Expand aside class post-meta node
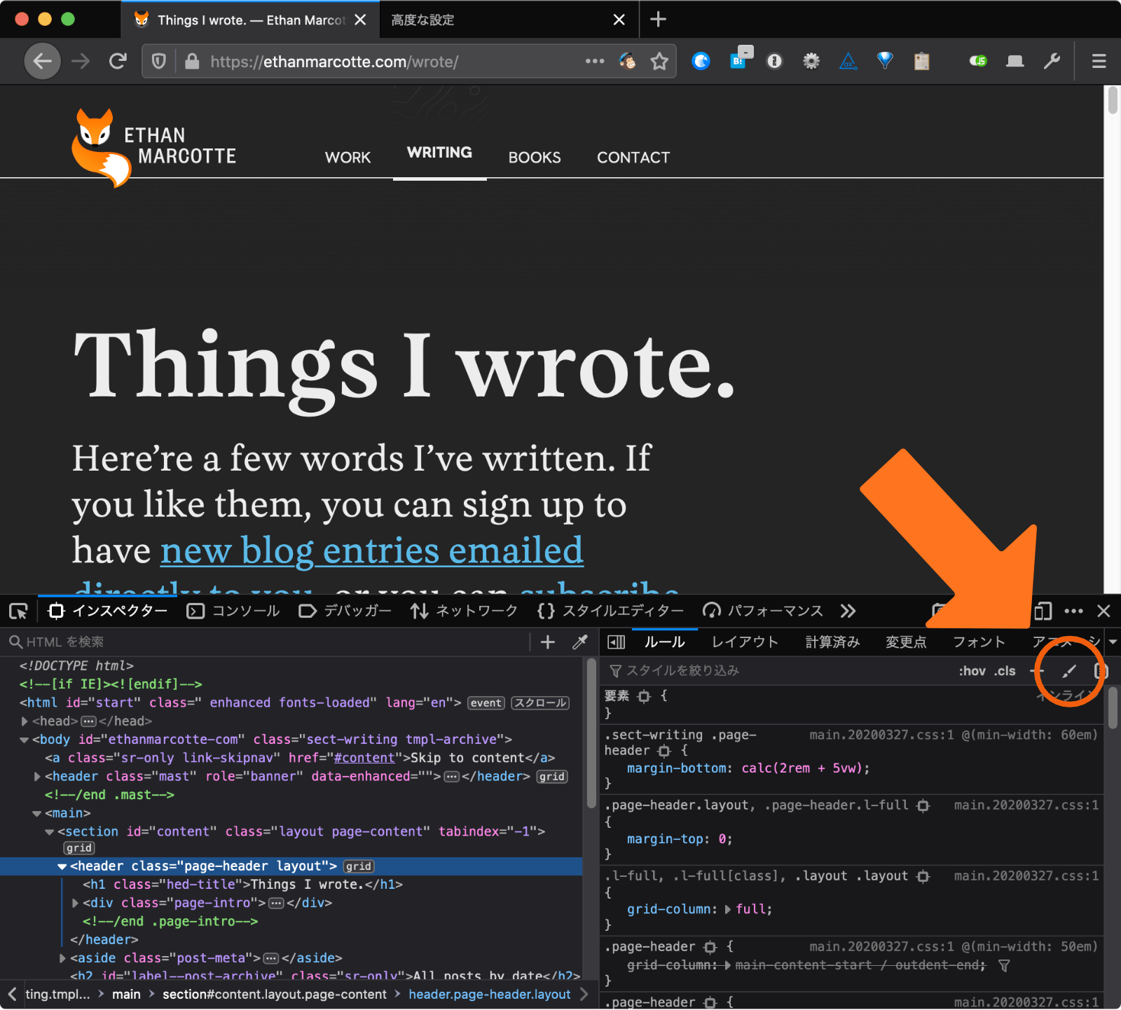This screenshot has height=1010, width=1121. (62, 957)
